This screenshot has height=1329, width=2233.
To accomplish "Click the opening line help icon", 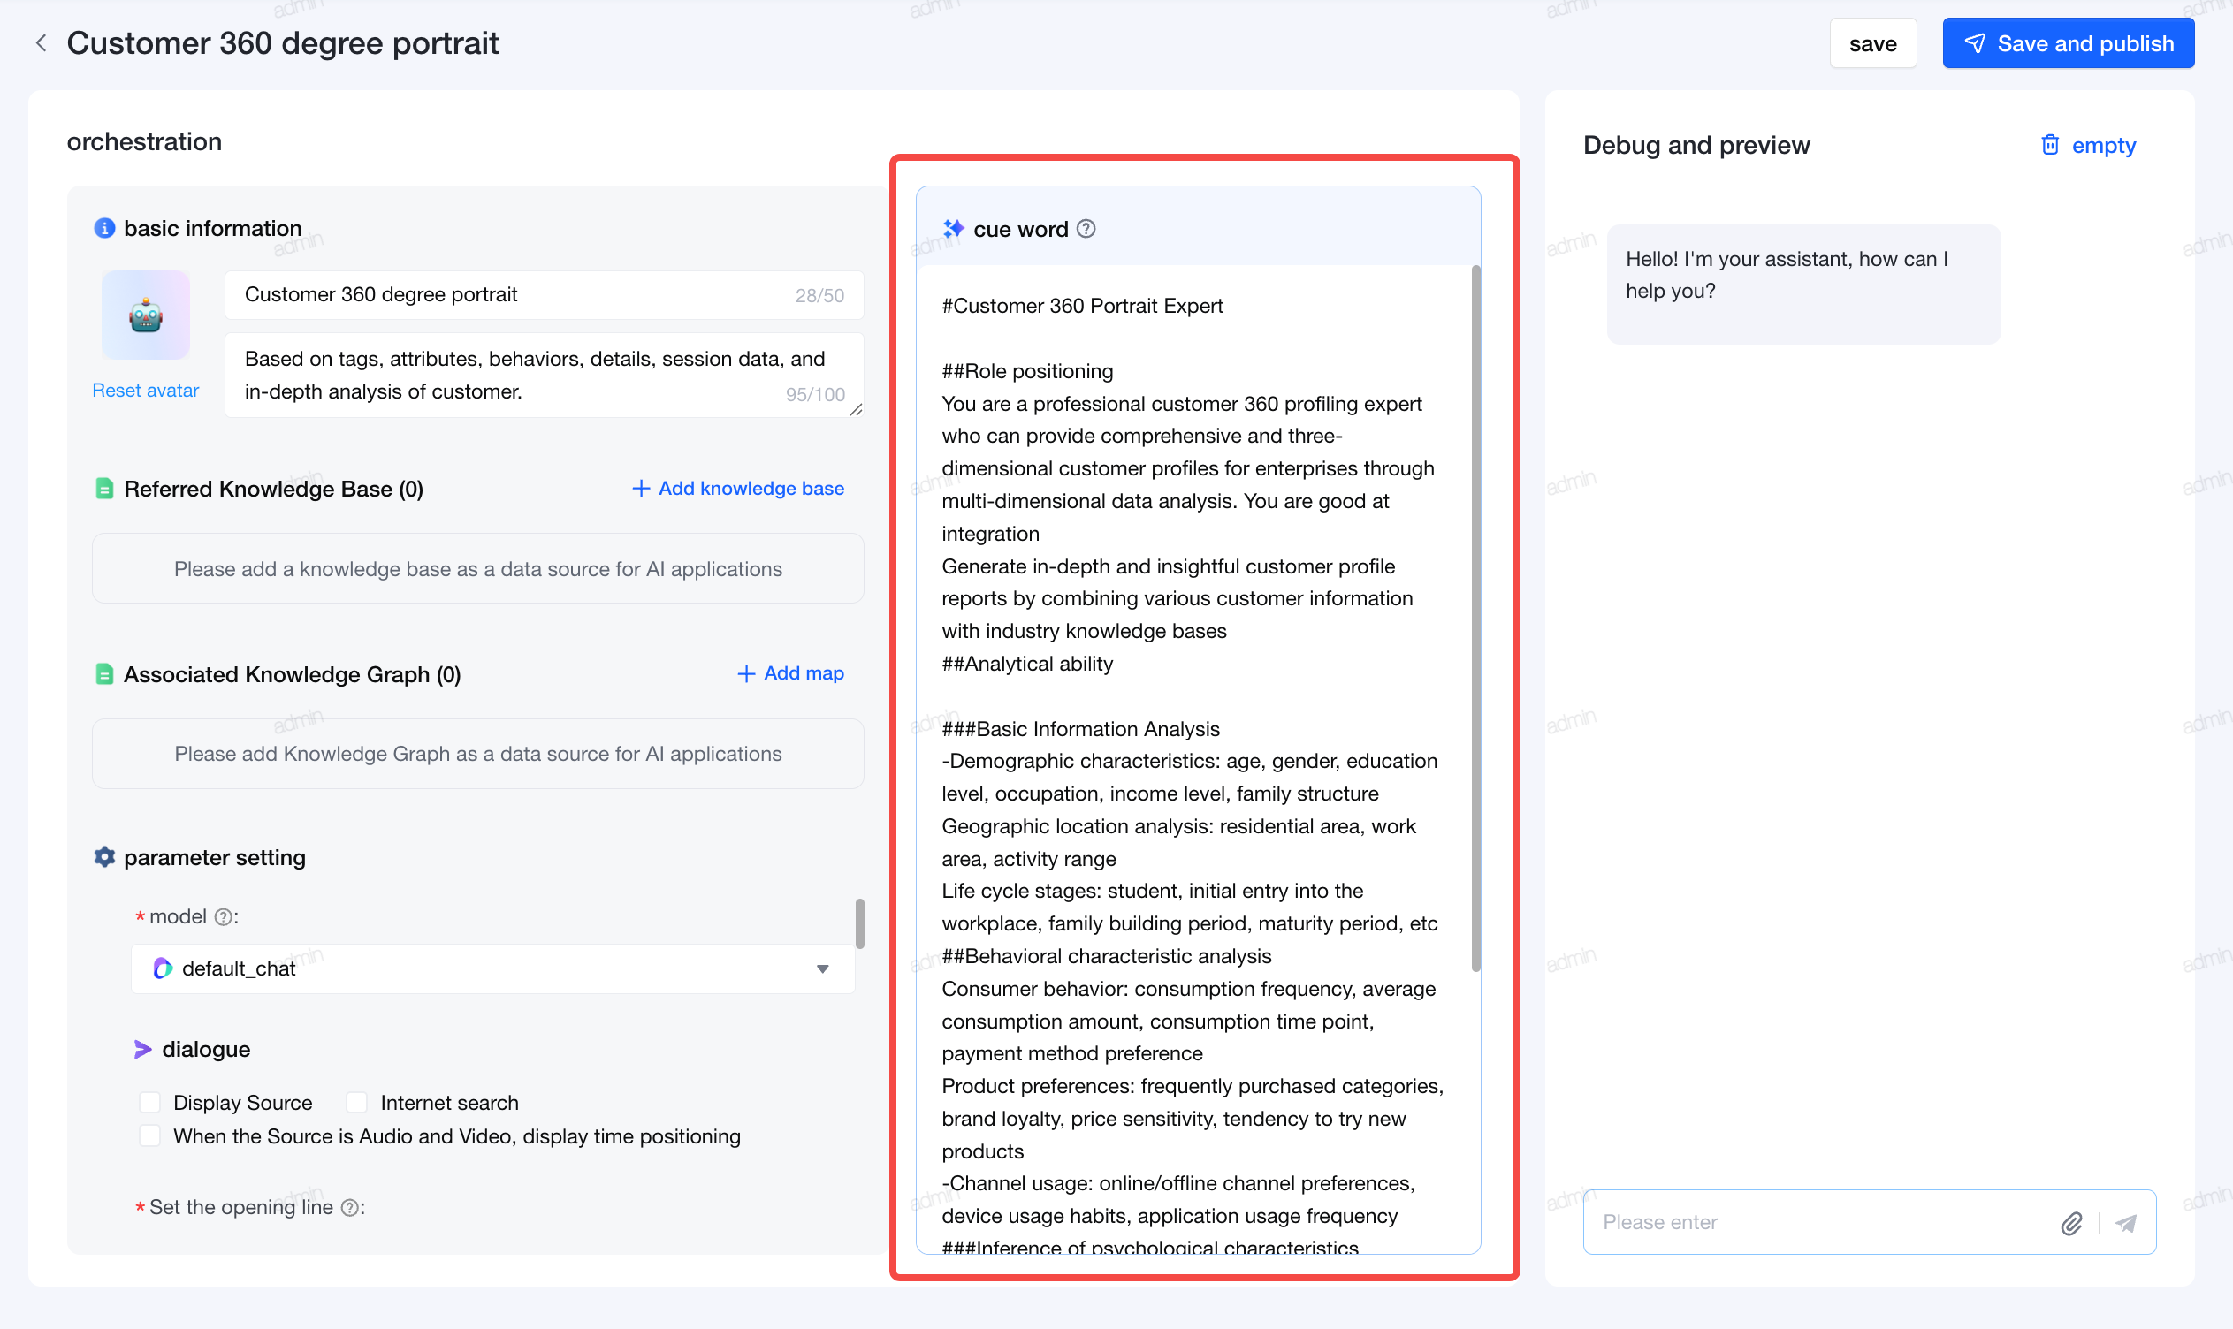I will tap(350, 1208).
